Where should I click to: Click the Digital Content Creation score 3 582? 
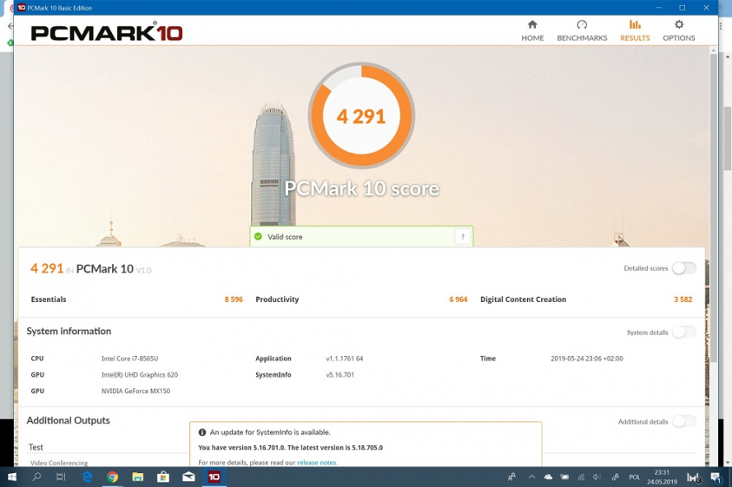(683, 299)
